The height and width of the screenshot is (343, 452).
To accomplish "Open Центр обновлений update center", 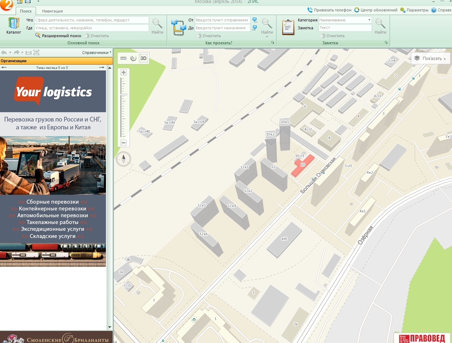I will 376,10.
